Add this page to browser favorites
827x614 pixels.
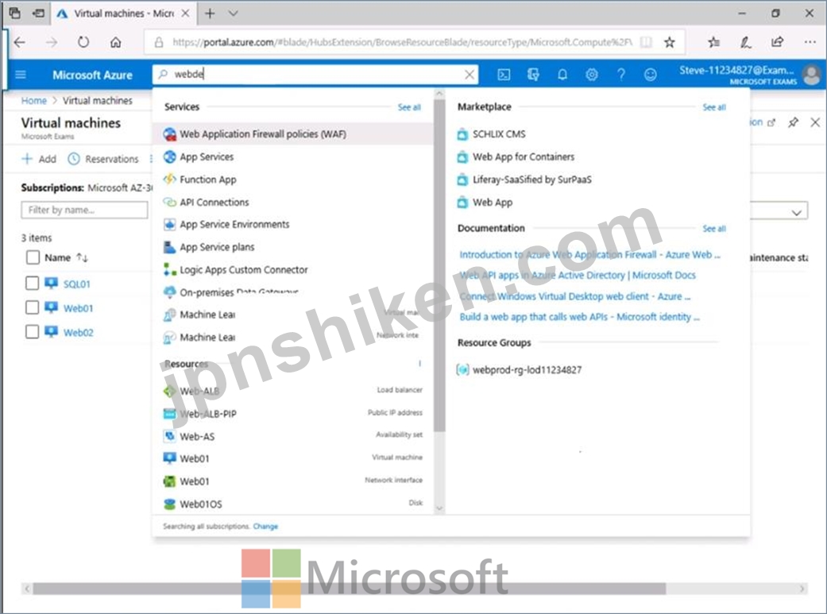(x=669, y=42)
